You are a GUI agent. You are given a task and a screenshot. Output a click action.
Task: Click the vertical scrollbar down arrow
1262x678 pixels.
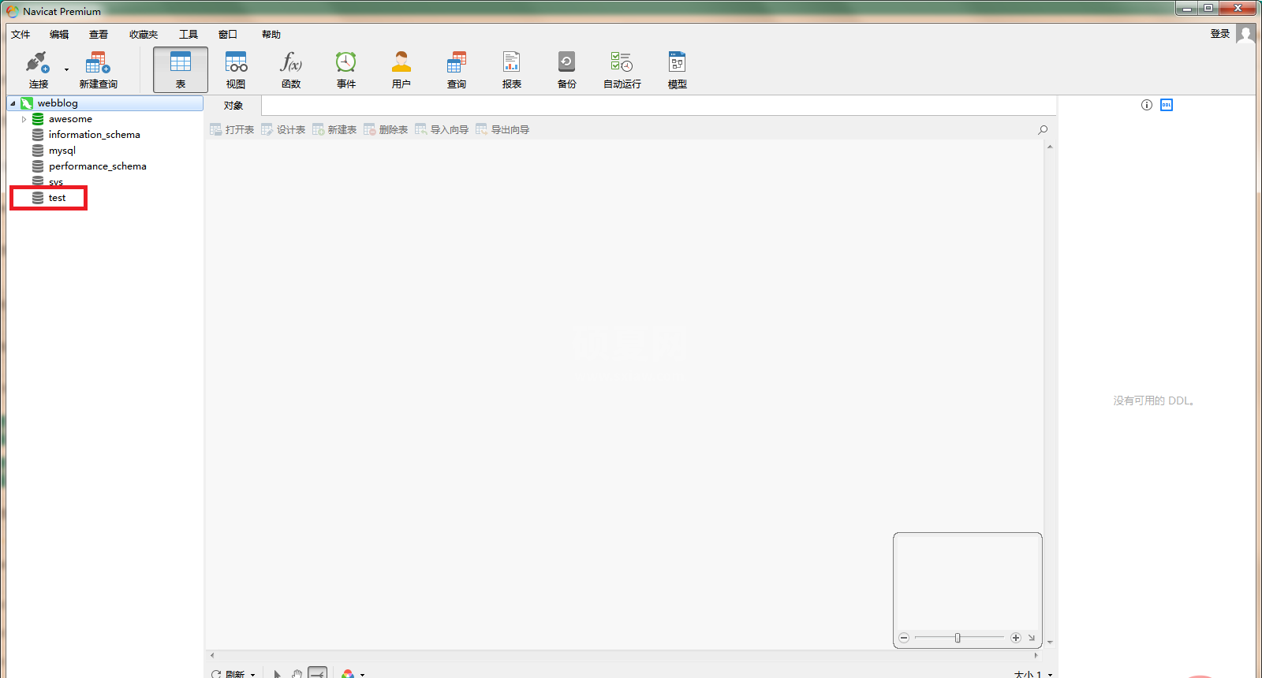coord(1050,643)
